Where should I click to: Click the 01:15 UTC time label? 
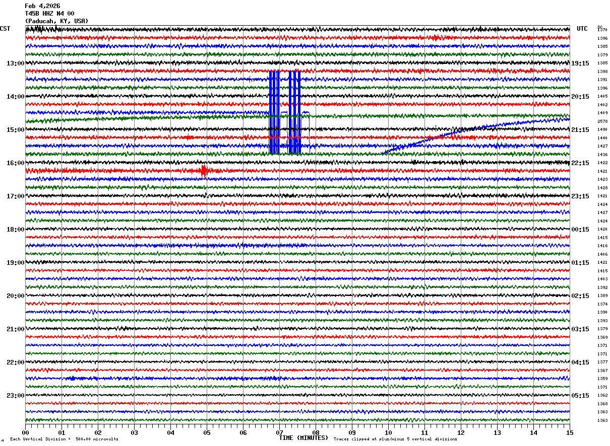tap(580, 263)
